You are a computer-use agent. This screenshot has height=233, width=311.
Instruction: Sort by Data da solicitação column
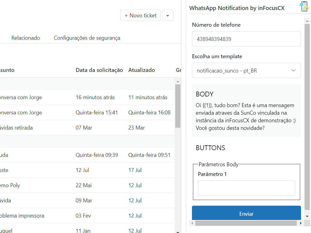point(99,70)
